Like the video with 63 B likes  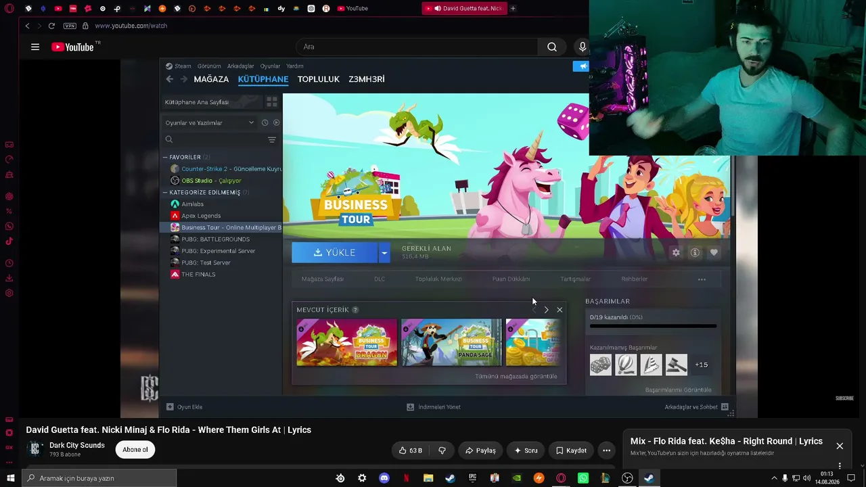click(411, 450)
